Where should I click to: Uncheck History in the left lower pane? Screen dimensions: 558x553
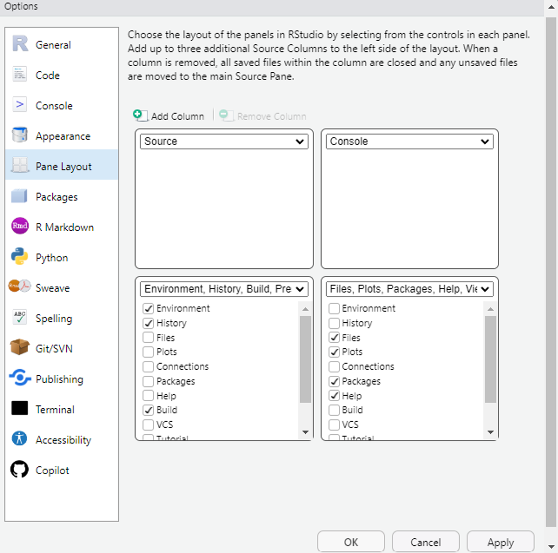point(148,323)
